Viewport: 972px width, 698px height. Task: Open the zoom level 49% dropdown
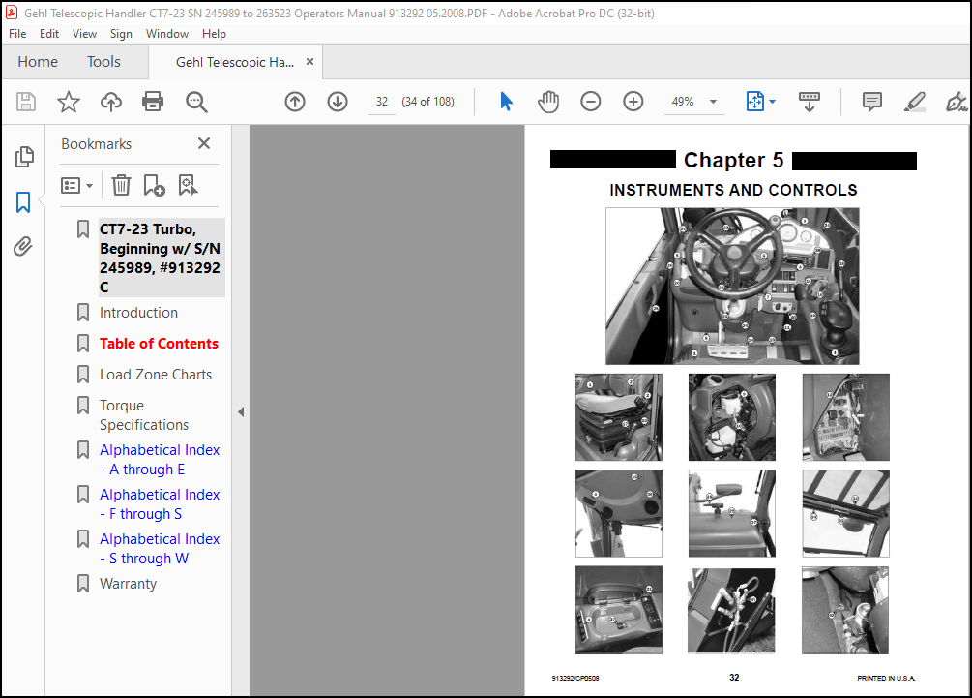tap(714, 101)
